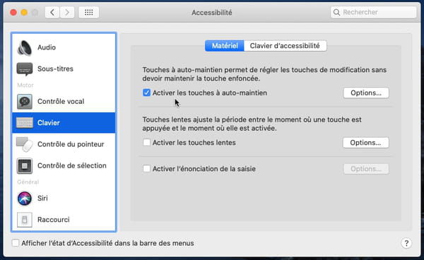
Task: Click the Clavier keyboard icon
Action: tap(25, 123)
